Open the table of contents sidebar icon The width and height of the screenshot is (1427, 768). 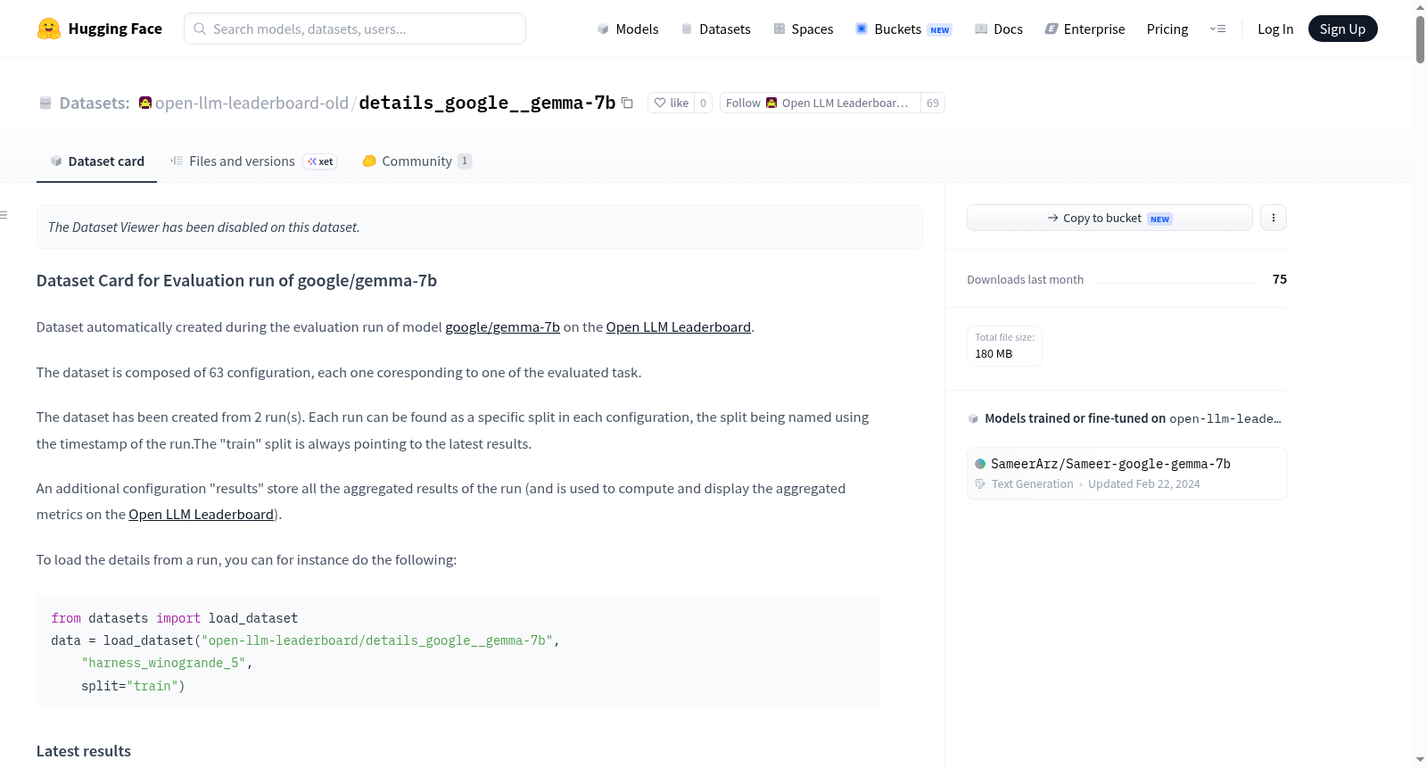pos(4,215)
